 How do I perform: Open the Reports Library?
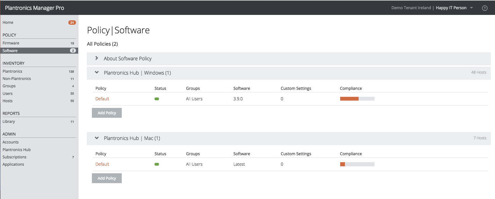[9, 122]
